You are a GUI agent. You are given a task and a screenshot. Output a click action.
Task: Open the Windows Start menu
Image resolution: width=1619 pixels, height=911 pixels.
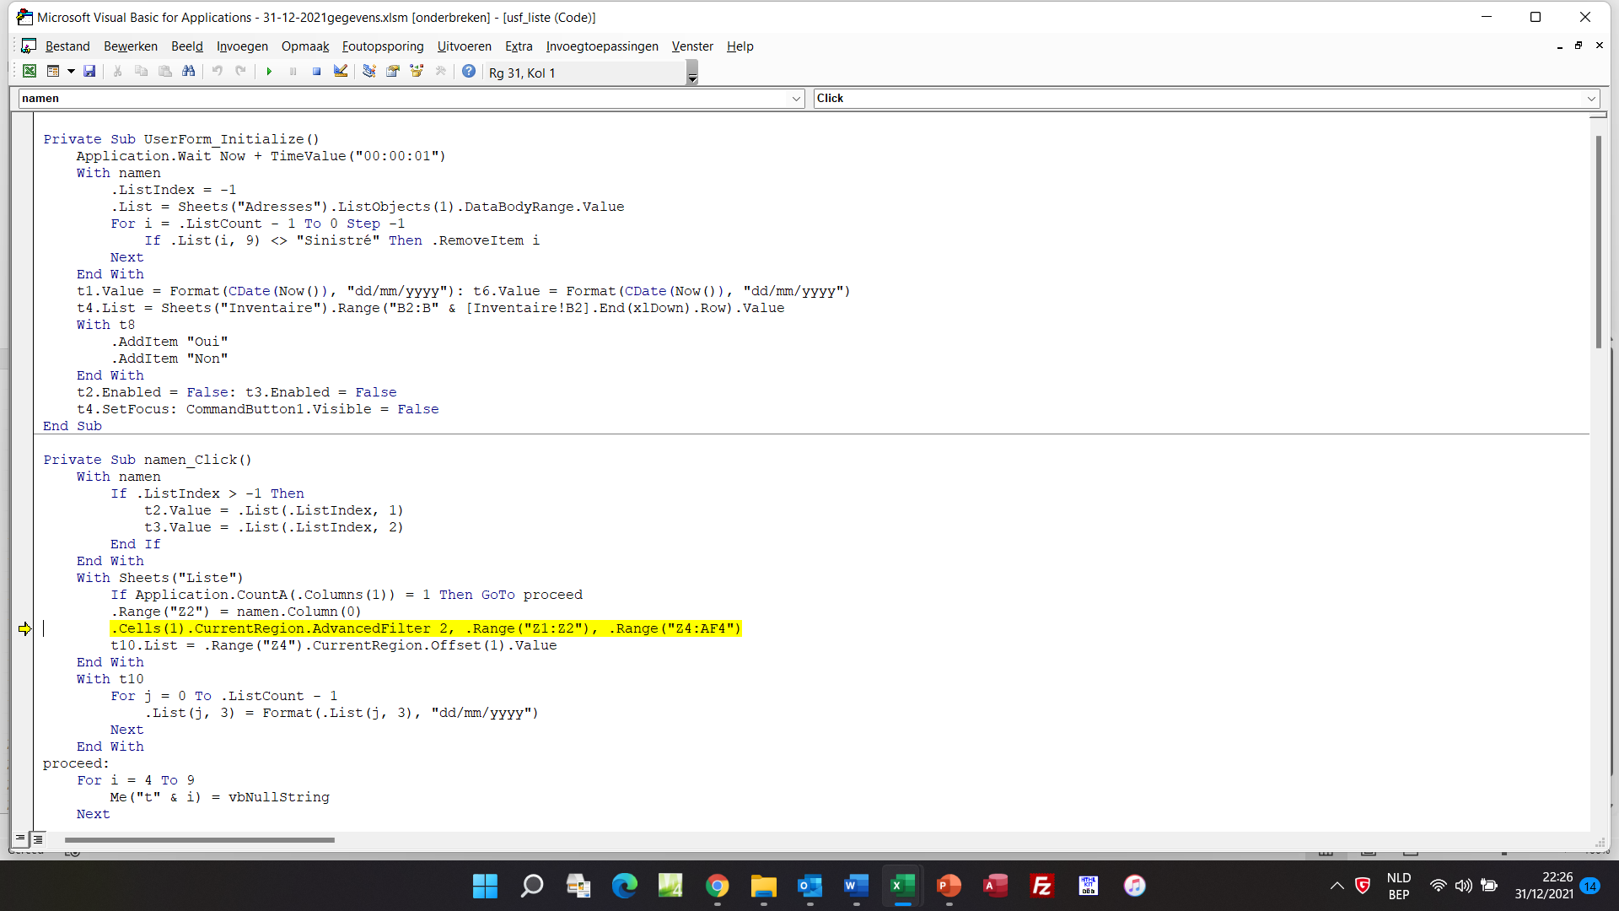point(485,886)
